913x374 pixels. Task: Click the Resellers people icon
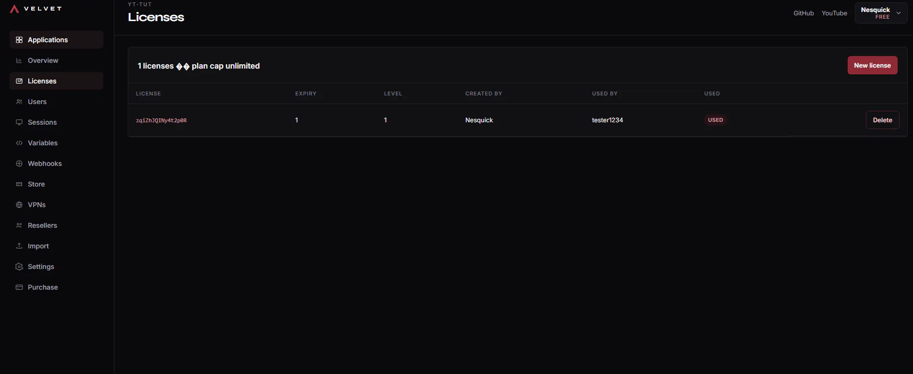[x=19, y=225]
